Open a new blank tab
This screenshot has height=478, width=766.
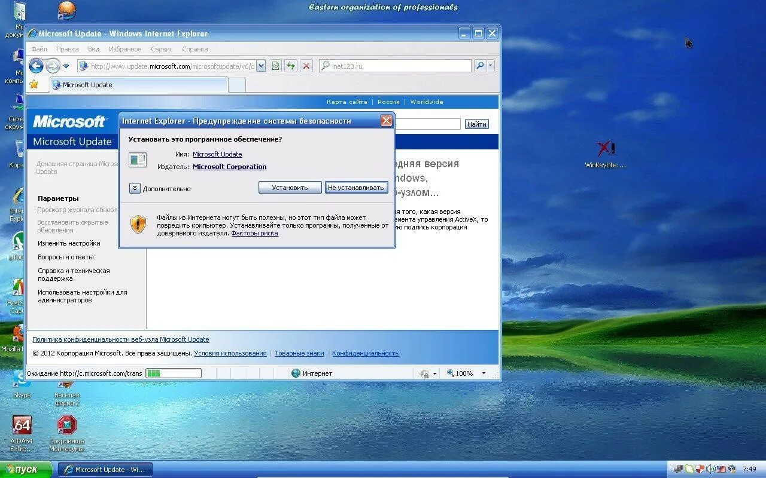pos(237,85)
